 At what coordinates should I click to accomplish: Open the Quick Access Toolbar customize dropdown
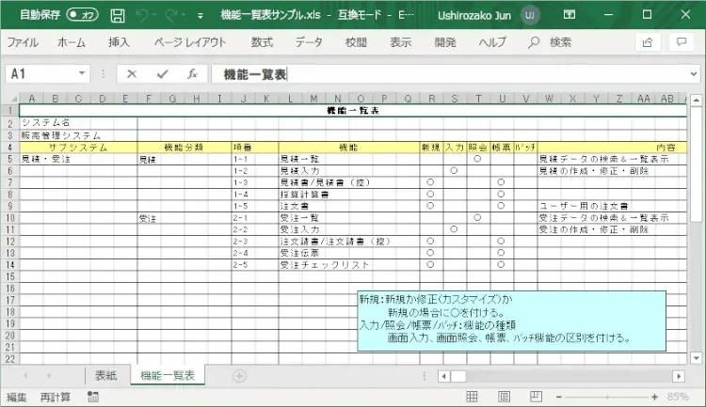(200, 16)
